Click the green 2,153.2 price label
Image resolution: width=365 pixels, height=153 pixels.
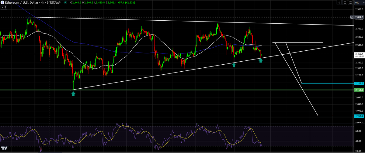(359, 90)
